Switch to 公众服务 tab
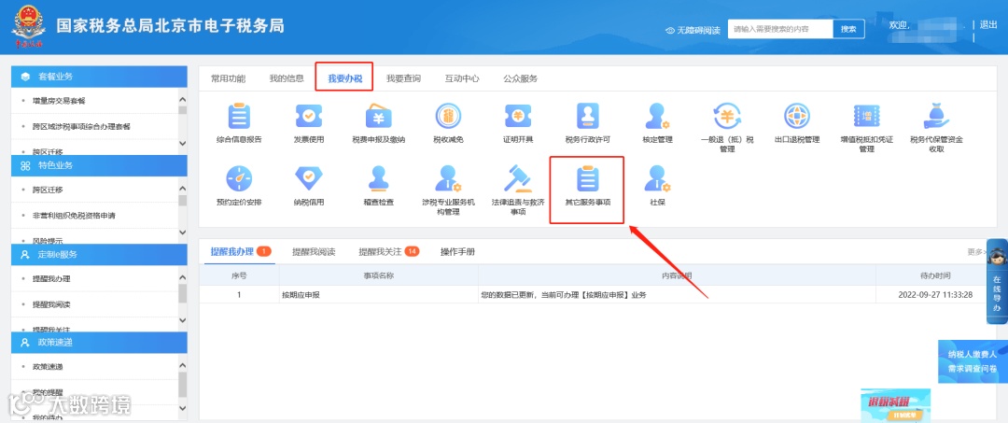 click(521, 79)
